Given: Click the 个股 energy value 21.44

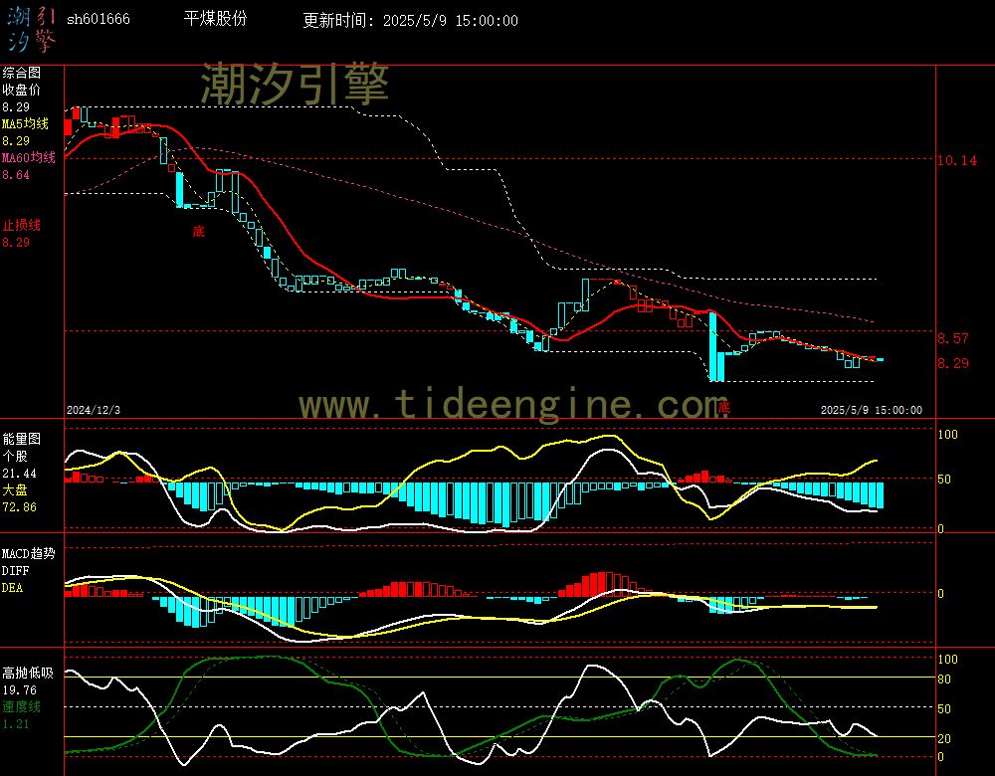Looking at the screenshot, I should [x=19, y=473].
